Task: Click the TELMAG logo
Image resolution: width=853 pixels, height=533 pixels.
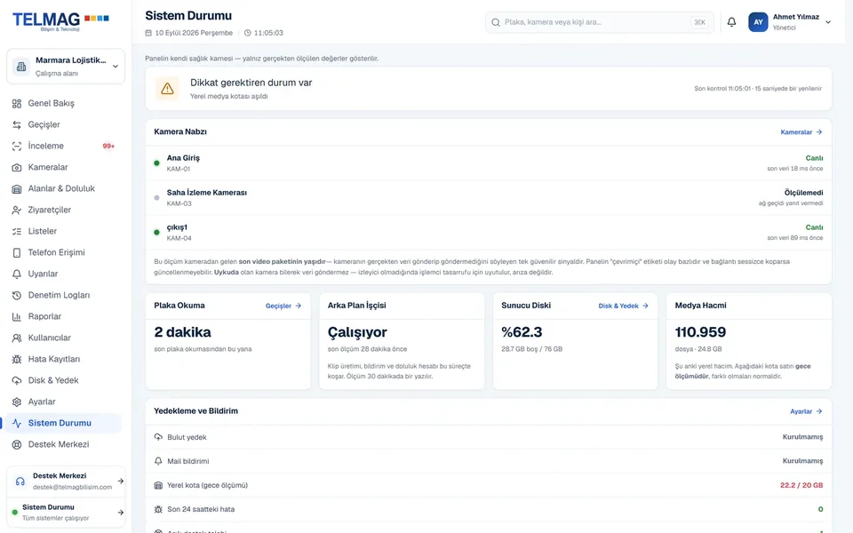Action: pyautogui.click(x=60, y=20)
